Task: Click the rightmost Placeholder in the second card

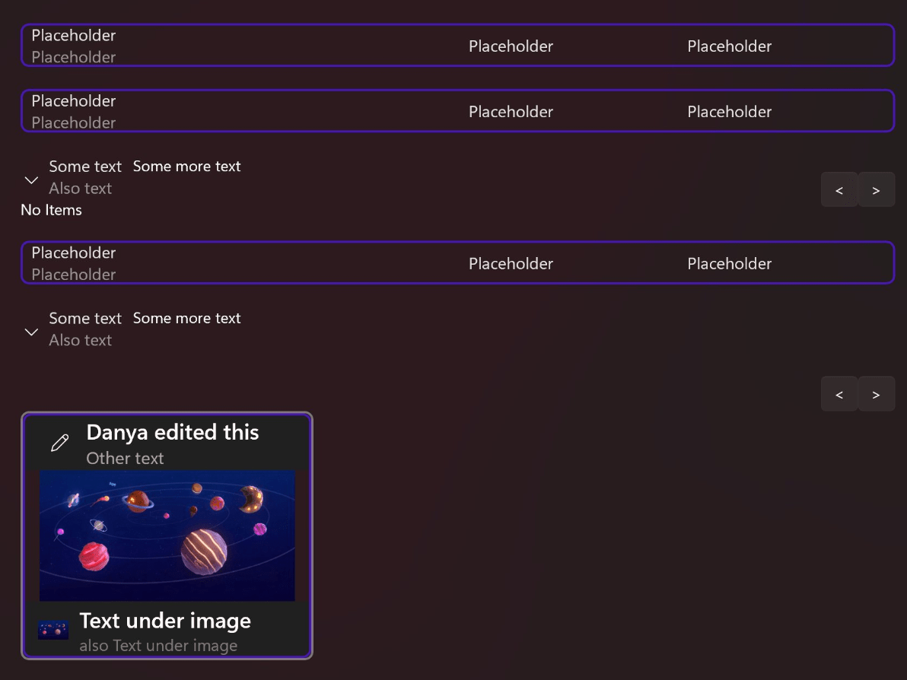Action: (729, 112)
